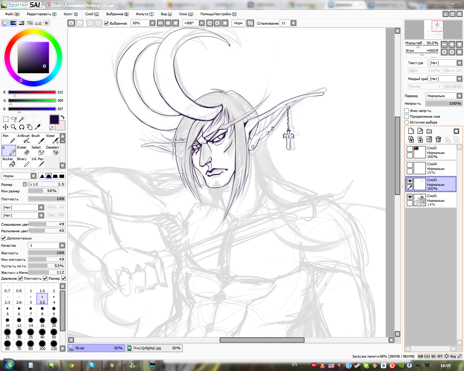
Task: Toggle pressure Размер checkbox
Action: (45, 278)
